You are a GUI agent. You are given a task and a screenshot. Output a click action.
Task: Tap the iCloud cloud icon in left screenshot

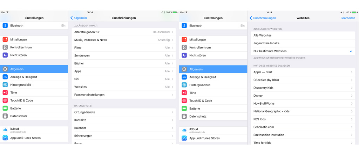5,130
